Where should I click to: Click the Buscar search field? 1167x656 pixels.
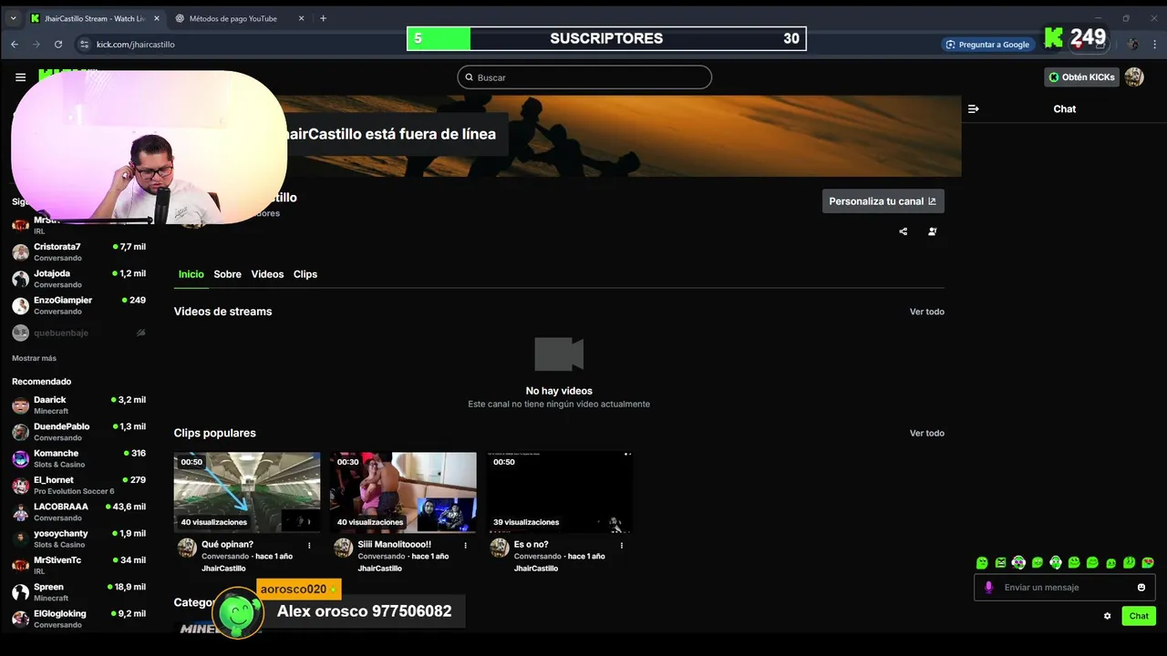click(584, 77)
